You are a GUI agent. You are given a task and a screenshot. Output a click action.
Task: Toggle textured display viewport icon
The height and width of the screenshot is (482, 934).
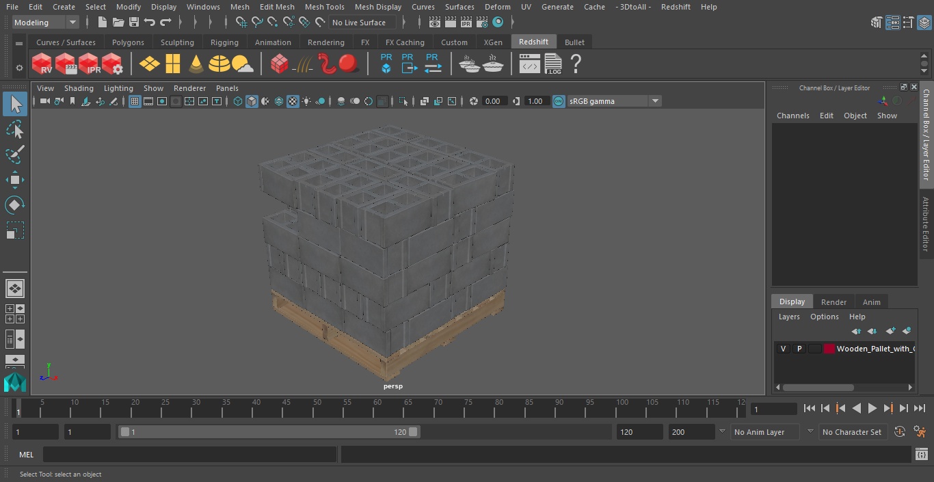[x=293, y=101]
